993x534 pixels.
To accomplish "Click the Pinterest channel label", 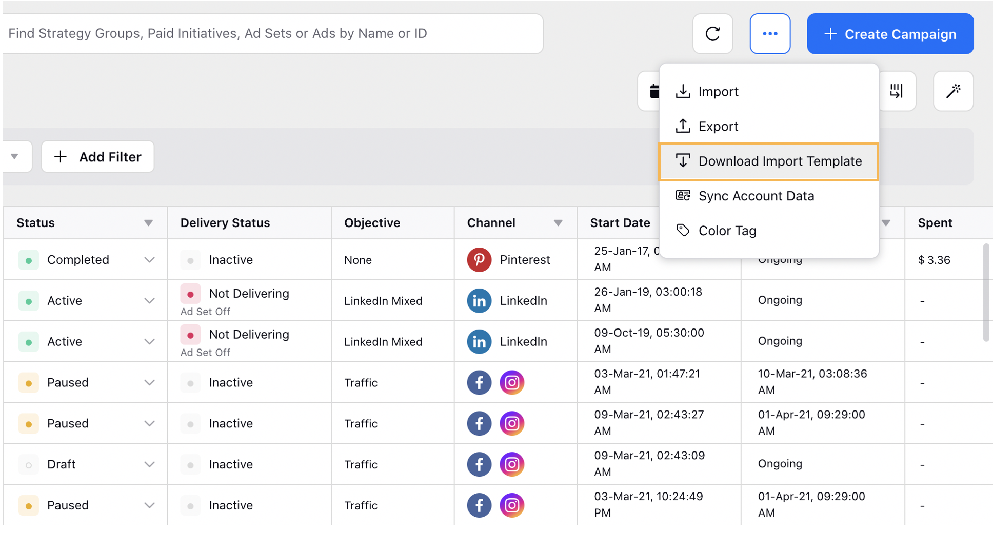I will point(525,260).
